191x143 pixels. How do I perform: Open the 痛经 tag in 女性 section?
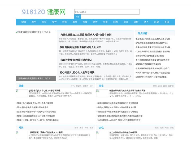click(162, 128)
